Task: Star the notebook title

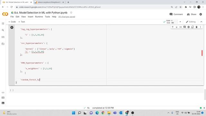Action: [x=71, y=13]
